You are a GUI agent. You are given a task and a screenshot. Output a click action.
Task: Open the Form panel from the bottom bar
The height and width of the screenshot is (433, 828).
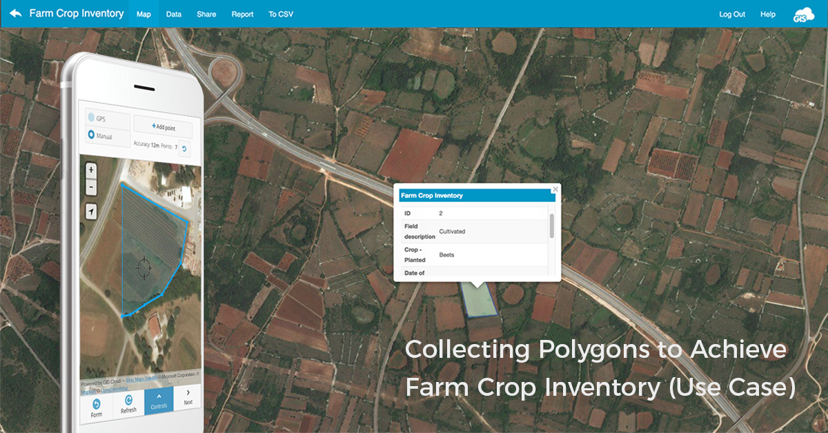pyautogui.click(x=97, y=403)
